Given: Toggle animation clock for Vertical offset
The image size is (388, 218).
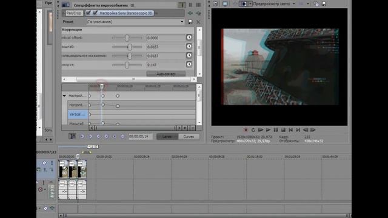Looking at the screenshot, I should [x=189, y=38].
